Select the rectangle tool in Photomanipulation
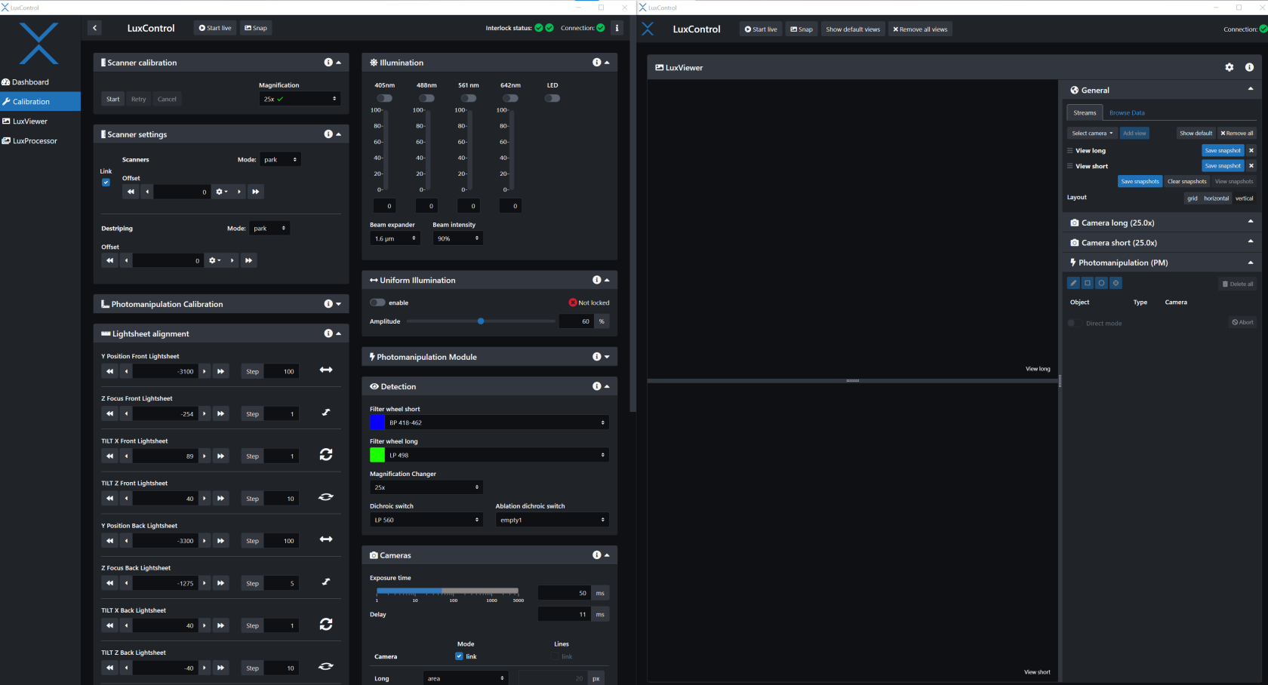 1088,283
